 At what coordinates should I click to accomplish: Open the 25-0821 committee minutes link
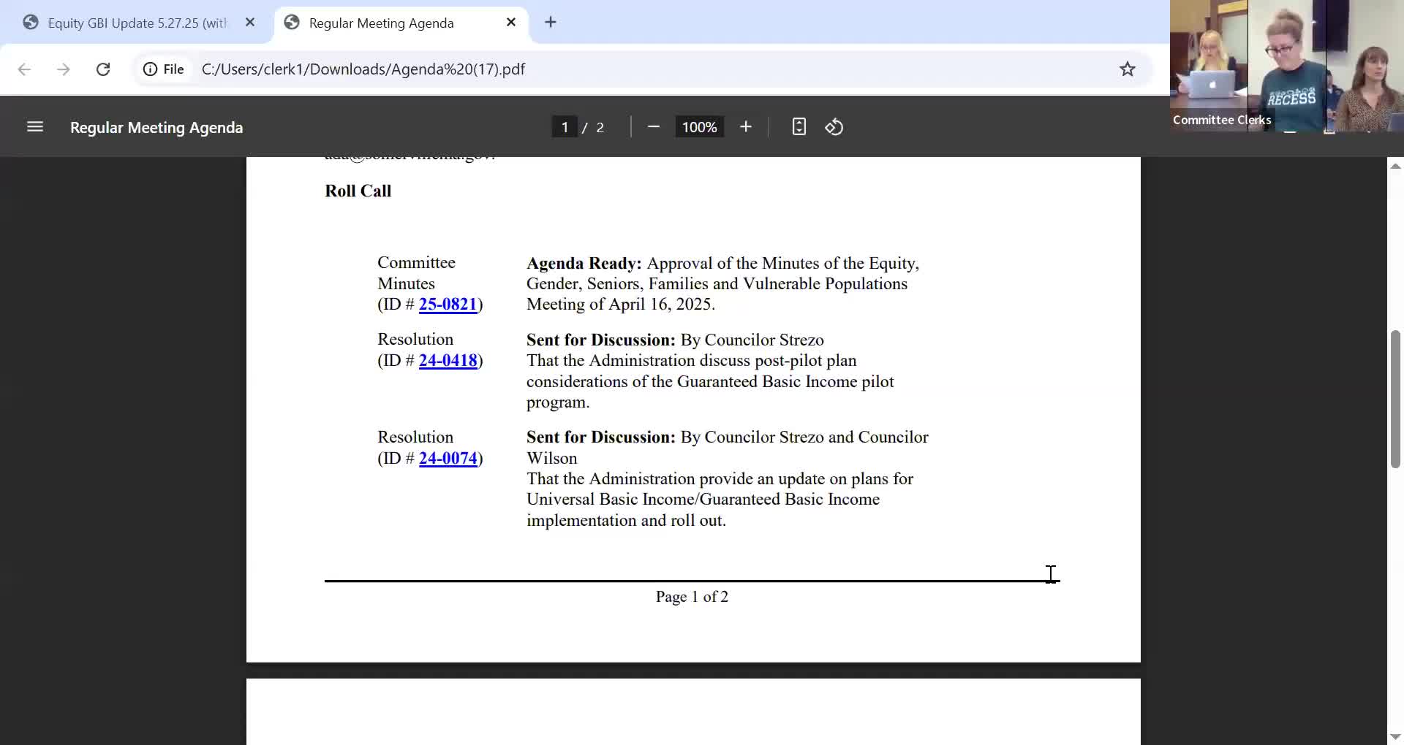448,305
